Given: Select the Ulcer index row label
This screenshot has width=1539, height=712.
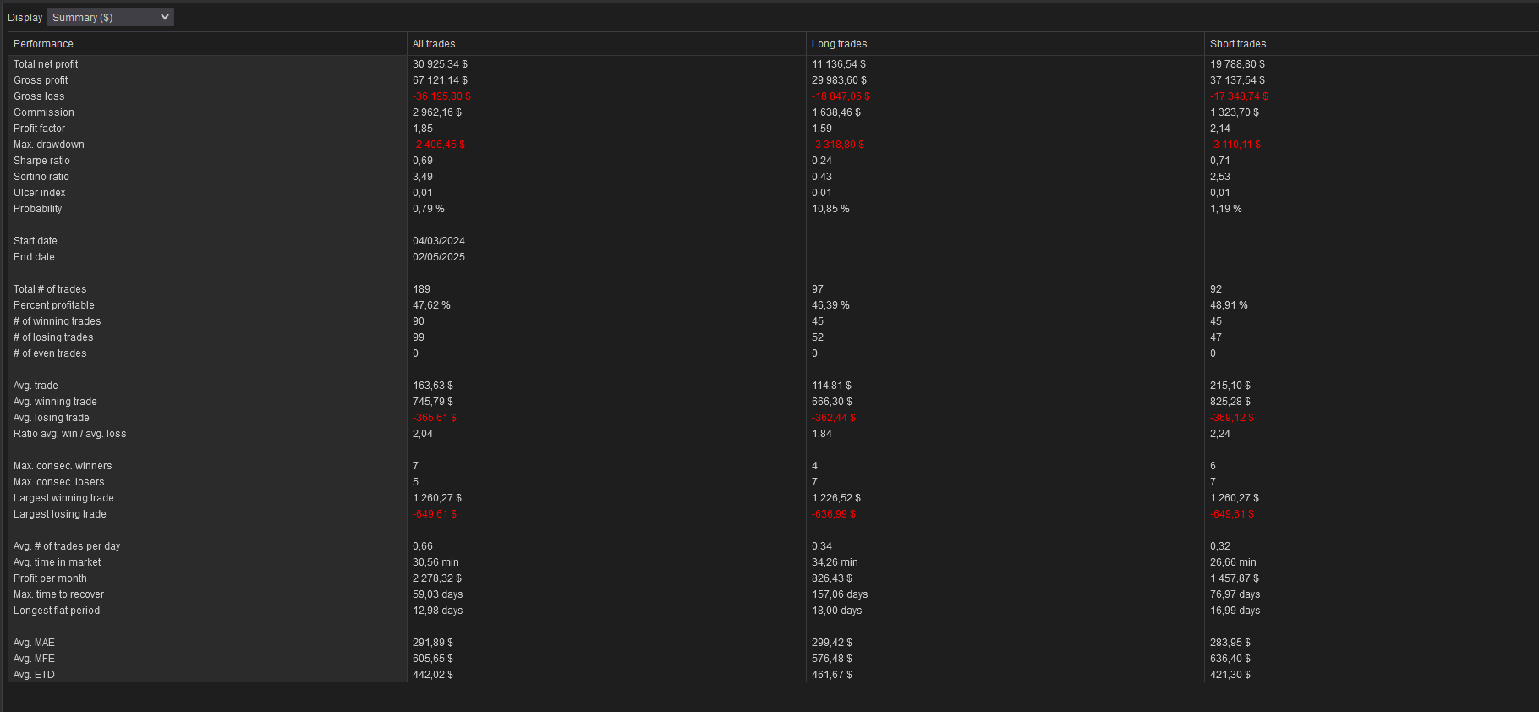Looking at the screenshot, I should coord(39,193).
